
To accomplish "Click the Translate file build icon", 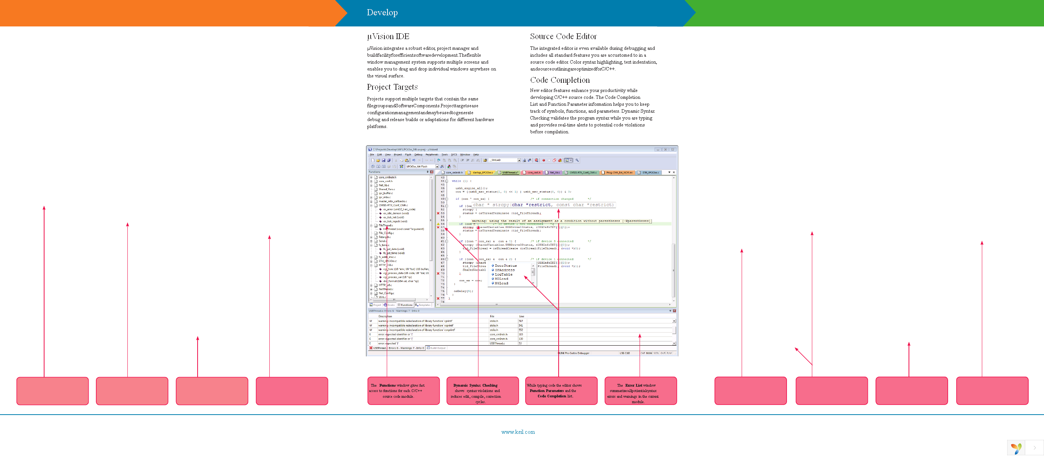I will click(373, 167).
